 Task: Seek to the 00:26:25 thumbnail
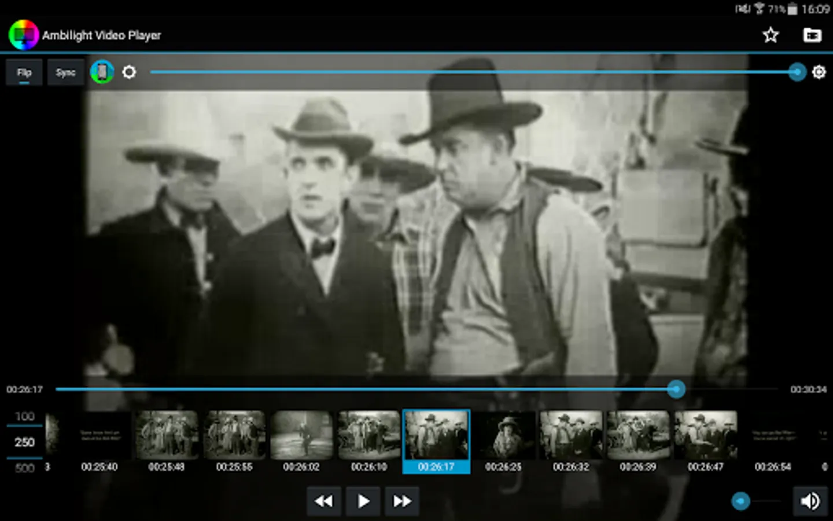coord(503,442)
